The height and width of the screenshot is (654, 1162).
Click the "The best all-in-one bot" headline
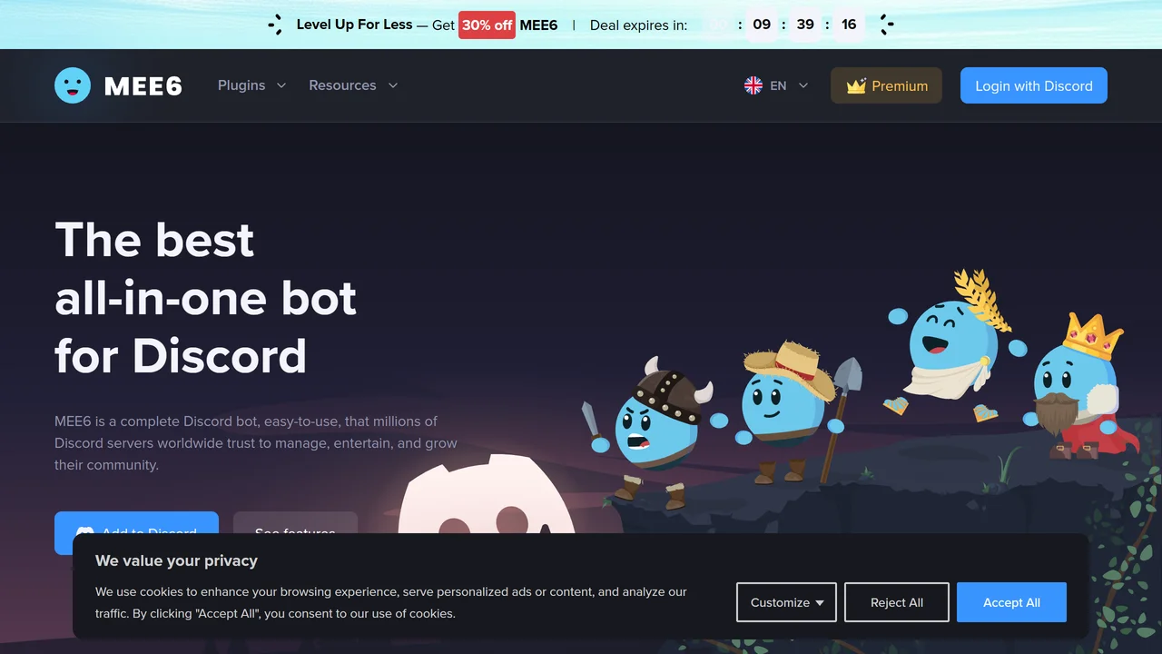[206, 298]
